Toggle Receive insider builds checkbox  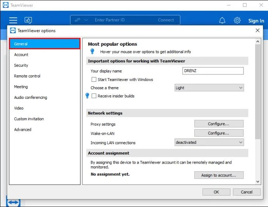94,96
